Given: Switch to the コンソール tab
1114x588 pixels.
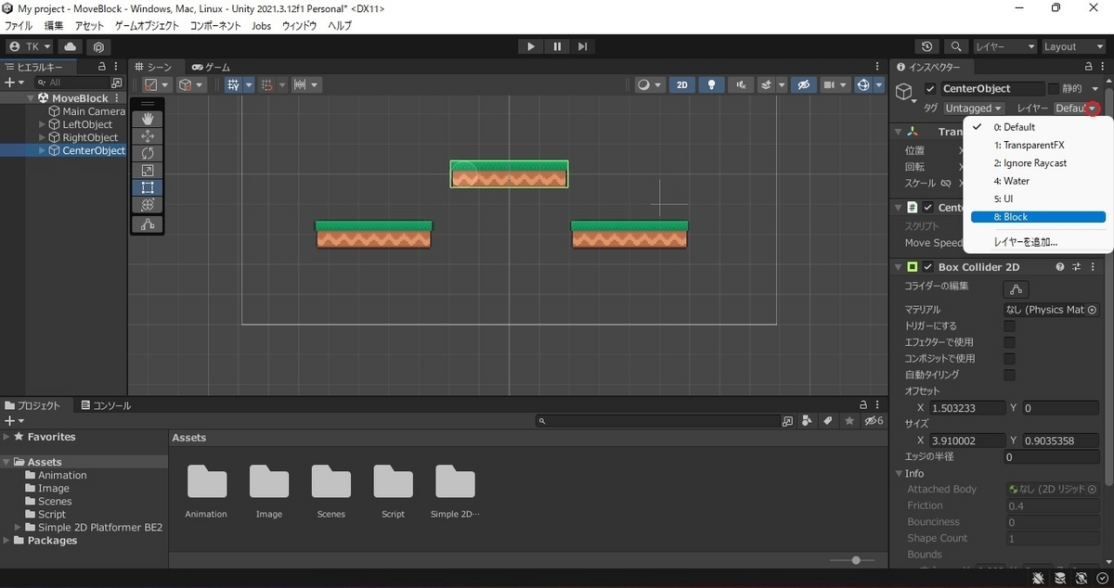Looking at the screenshot, I should click(106, 405).
